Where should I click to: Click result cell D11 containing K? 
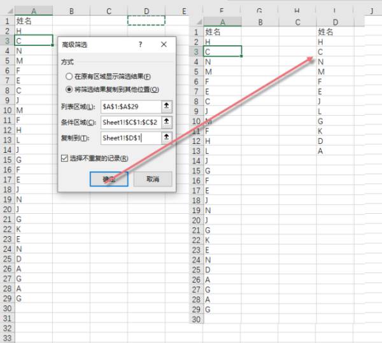336,131
